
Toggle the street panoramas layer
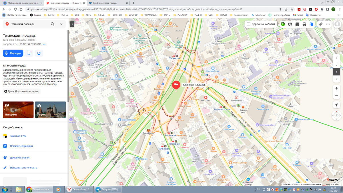(290, 24)
